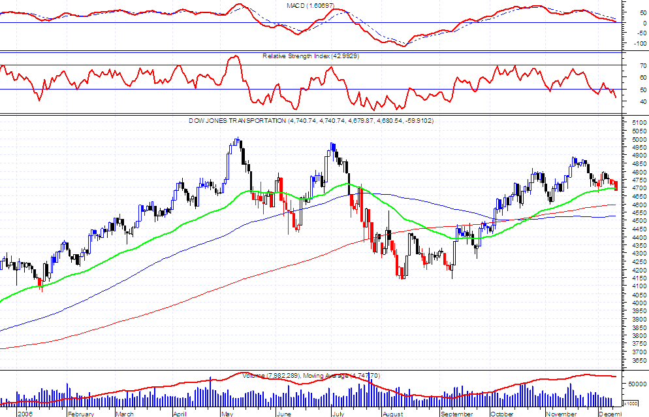Click the June label on the time axis

point(283,414)
